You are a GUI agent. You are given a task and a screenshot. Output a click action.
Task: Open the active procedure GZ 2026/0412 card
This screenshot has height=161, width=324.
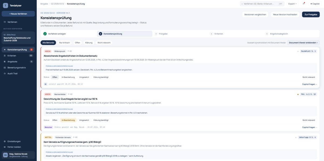(x=18, y=38)
